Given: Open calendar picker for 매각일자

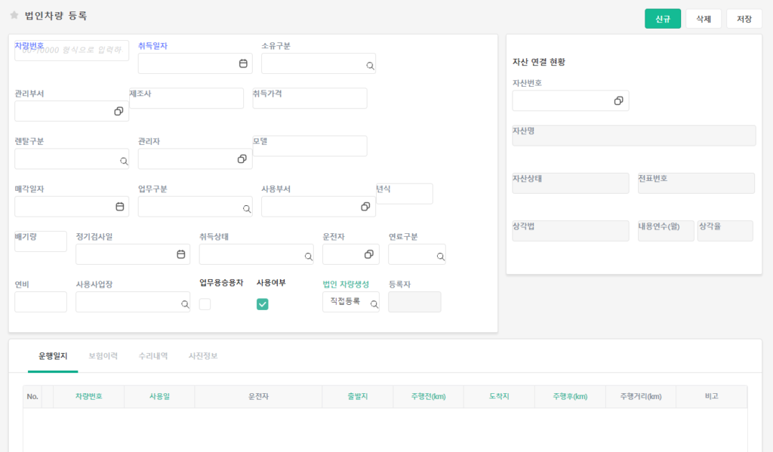Looking at the screenshot, I should click(x=119, y=207).
